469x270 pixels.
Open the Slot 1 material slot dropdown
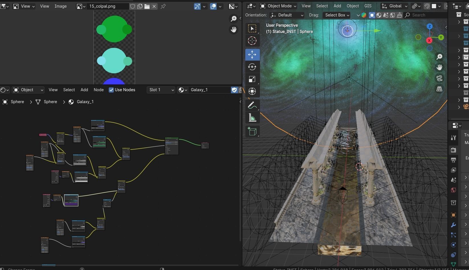tap(161, 90)
